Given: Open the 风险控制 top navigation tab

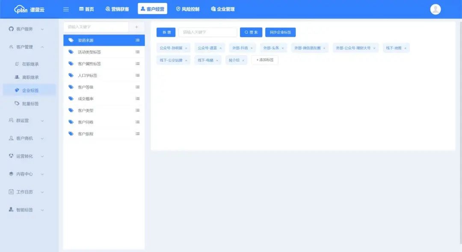Looking at the screenshot, I should (x=187, y=9).
